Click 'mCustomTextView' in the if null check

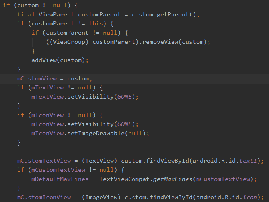pos(58,170)
